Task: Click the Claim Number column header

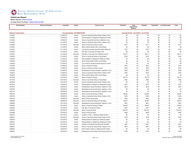Action: (20, 25)
